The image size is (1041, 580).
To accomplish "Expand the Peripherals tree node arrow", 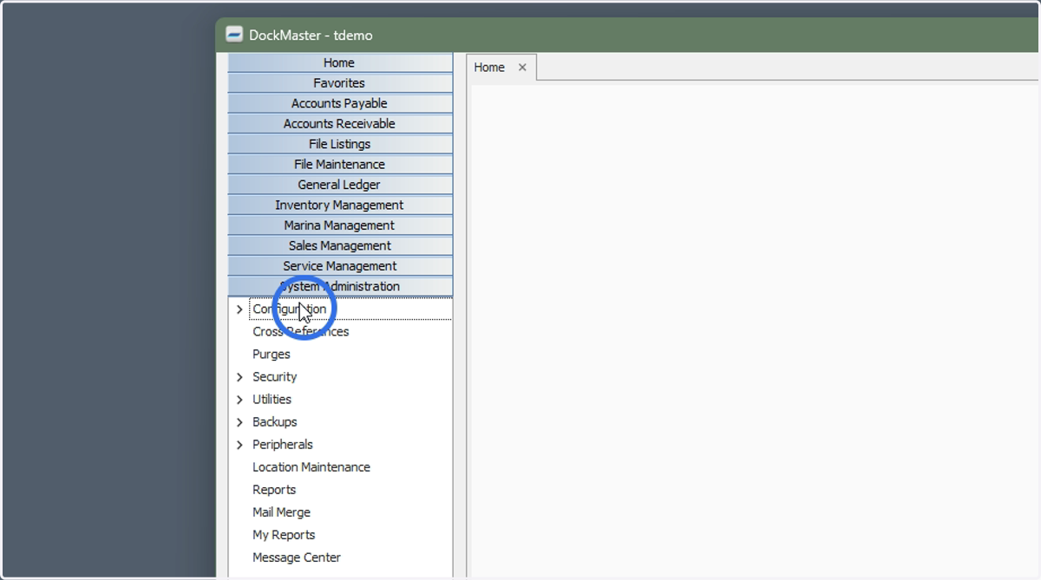I will coord(240,445).
